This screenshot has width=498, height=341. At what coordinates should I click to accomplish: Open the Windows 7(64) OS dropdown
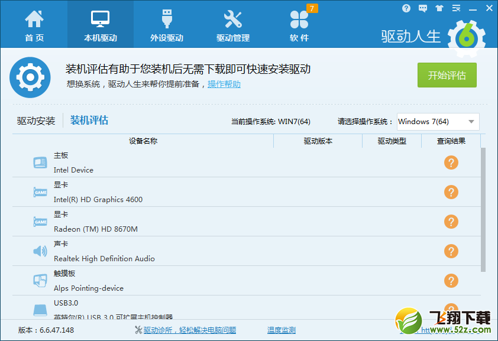(x=438, y=122)
